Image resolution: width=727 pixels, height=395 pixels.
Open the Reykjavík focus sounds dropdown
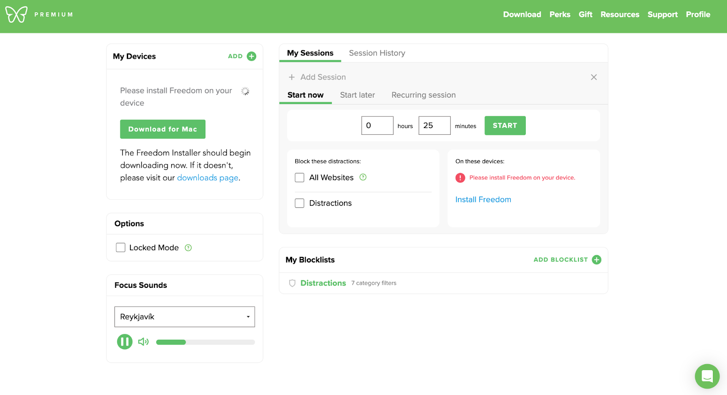click(x=184, y=316)
